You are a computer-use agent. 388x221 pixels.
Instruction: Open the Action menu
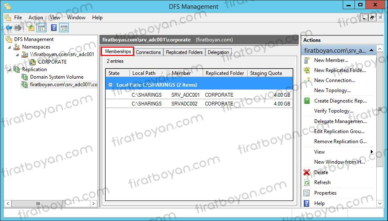coord(36,18)
